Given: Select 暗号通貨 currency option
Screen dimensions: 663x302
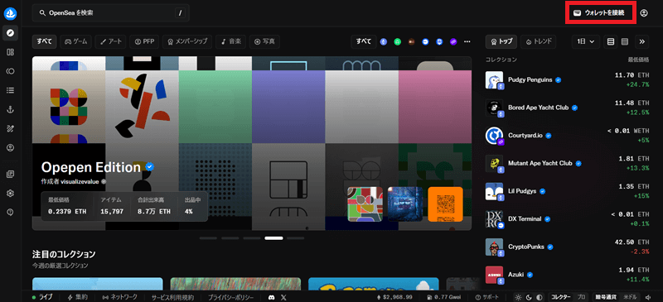Looking at the screenshot, I should pos(606,297).
